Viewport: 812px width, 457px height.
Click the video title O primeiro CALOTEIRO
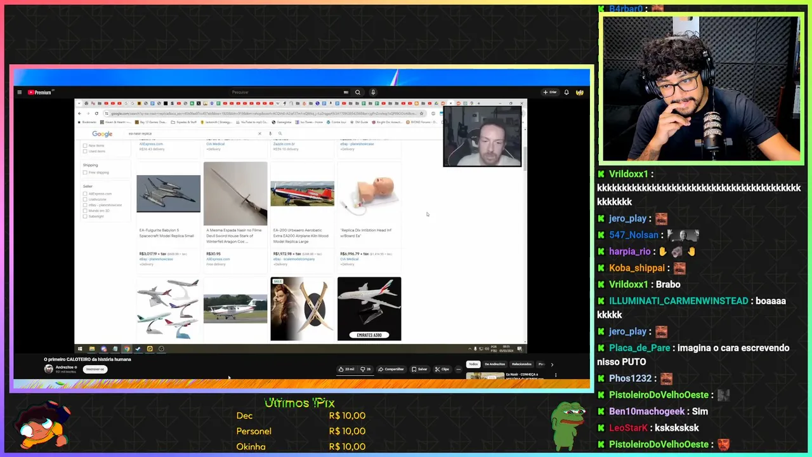coord(88,359)
